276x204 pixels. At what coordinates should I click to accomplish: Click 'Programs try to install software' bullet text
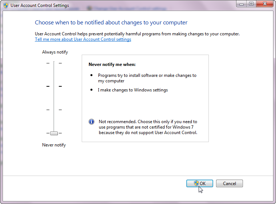click(147, 78)
